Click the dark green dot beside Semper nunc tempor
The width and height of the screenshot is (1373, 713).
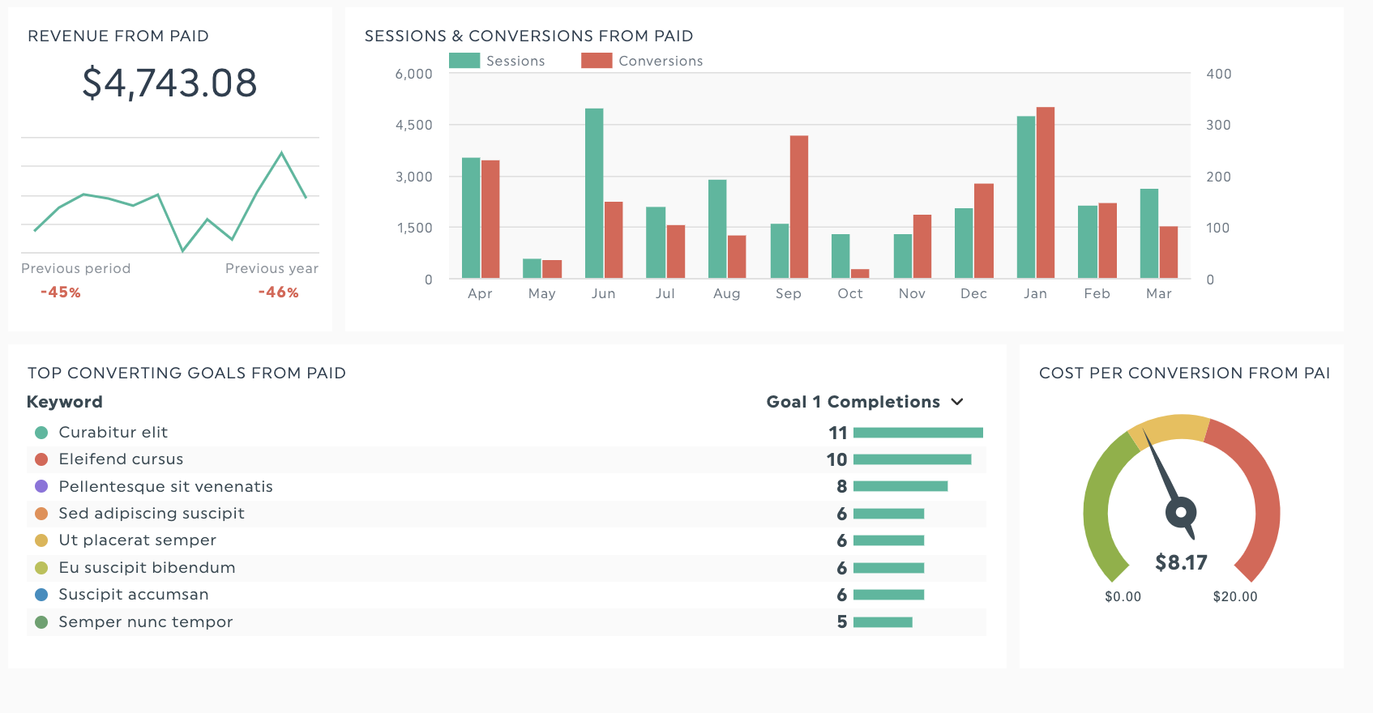click(x=41, y=622)
